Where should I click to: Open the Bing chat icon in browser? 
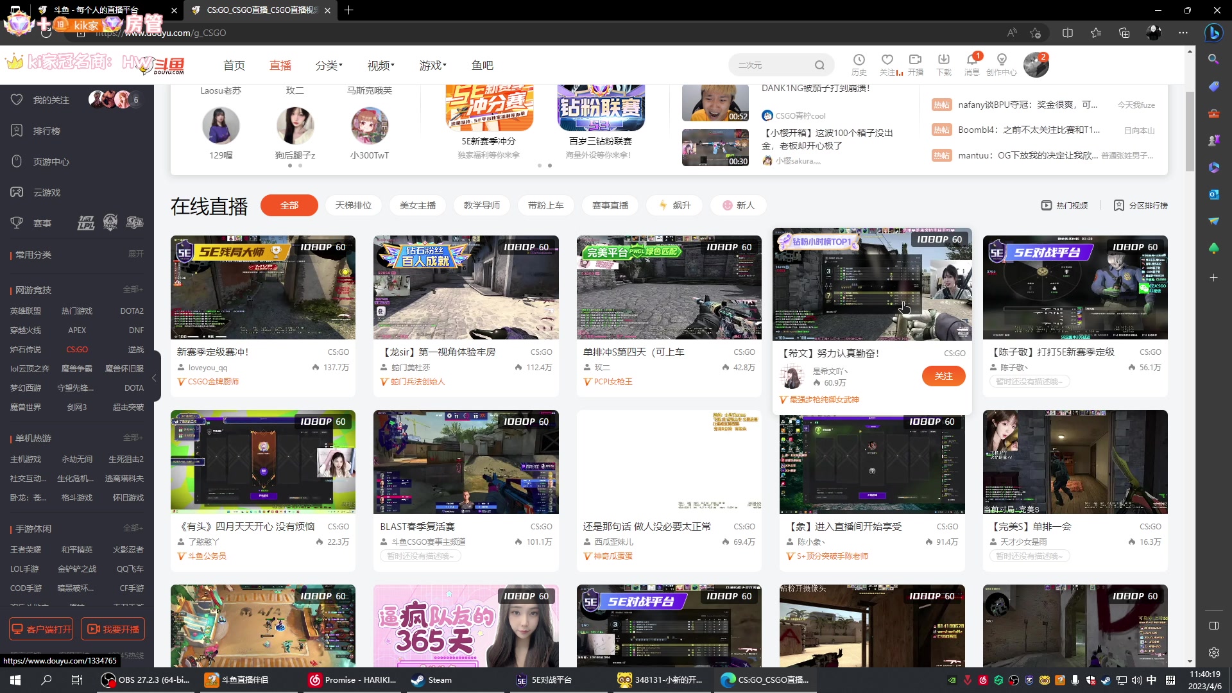click(1213, 33)
